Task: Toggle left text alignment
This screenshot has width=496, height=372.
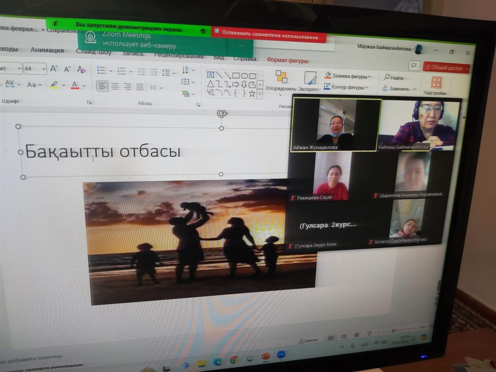Action: (102, 86)
